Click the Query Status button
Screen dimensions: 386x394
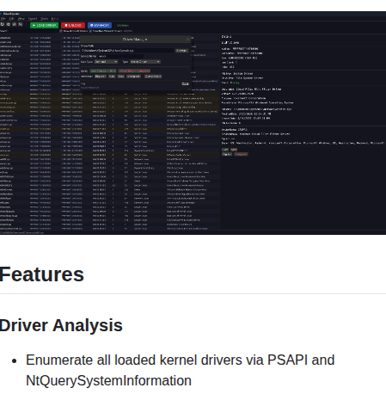tap(153, 77)
